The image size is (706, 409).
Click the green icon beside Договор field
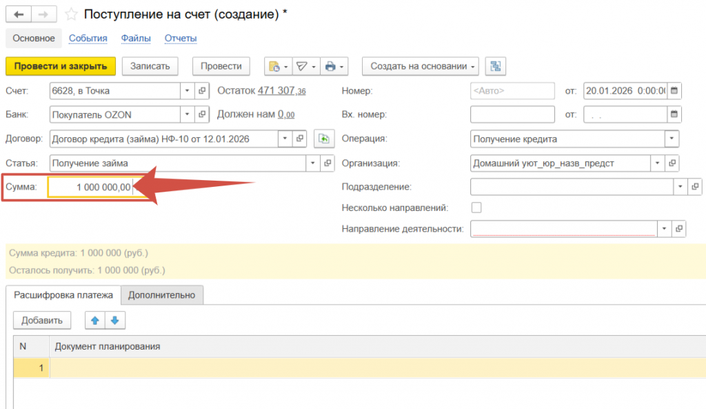click(x=323, y=139)
